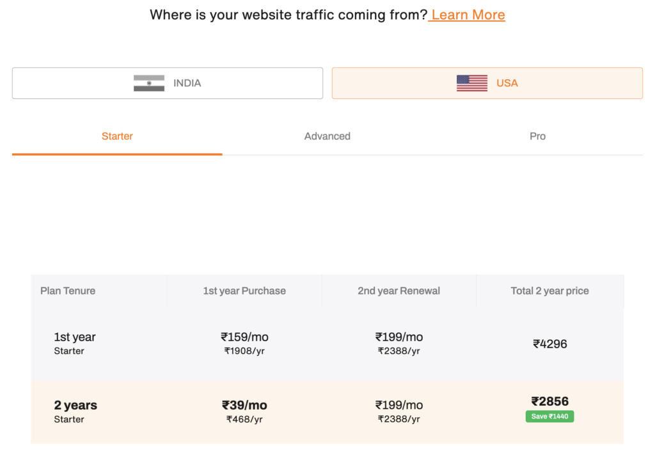This screenshot has height=460, width=655.
Task: Click the 1st year Purchase column header
Action: (244, 291)
